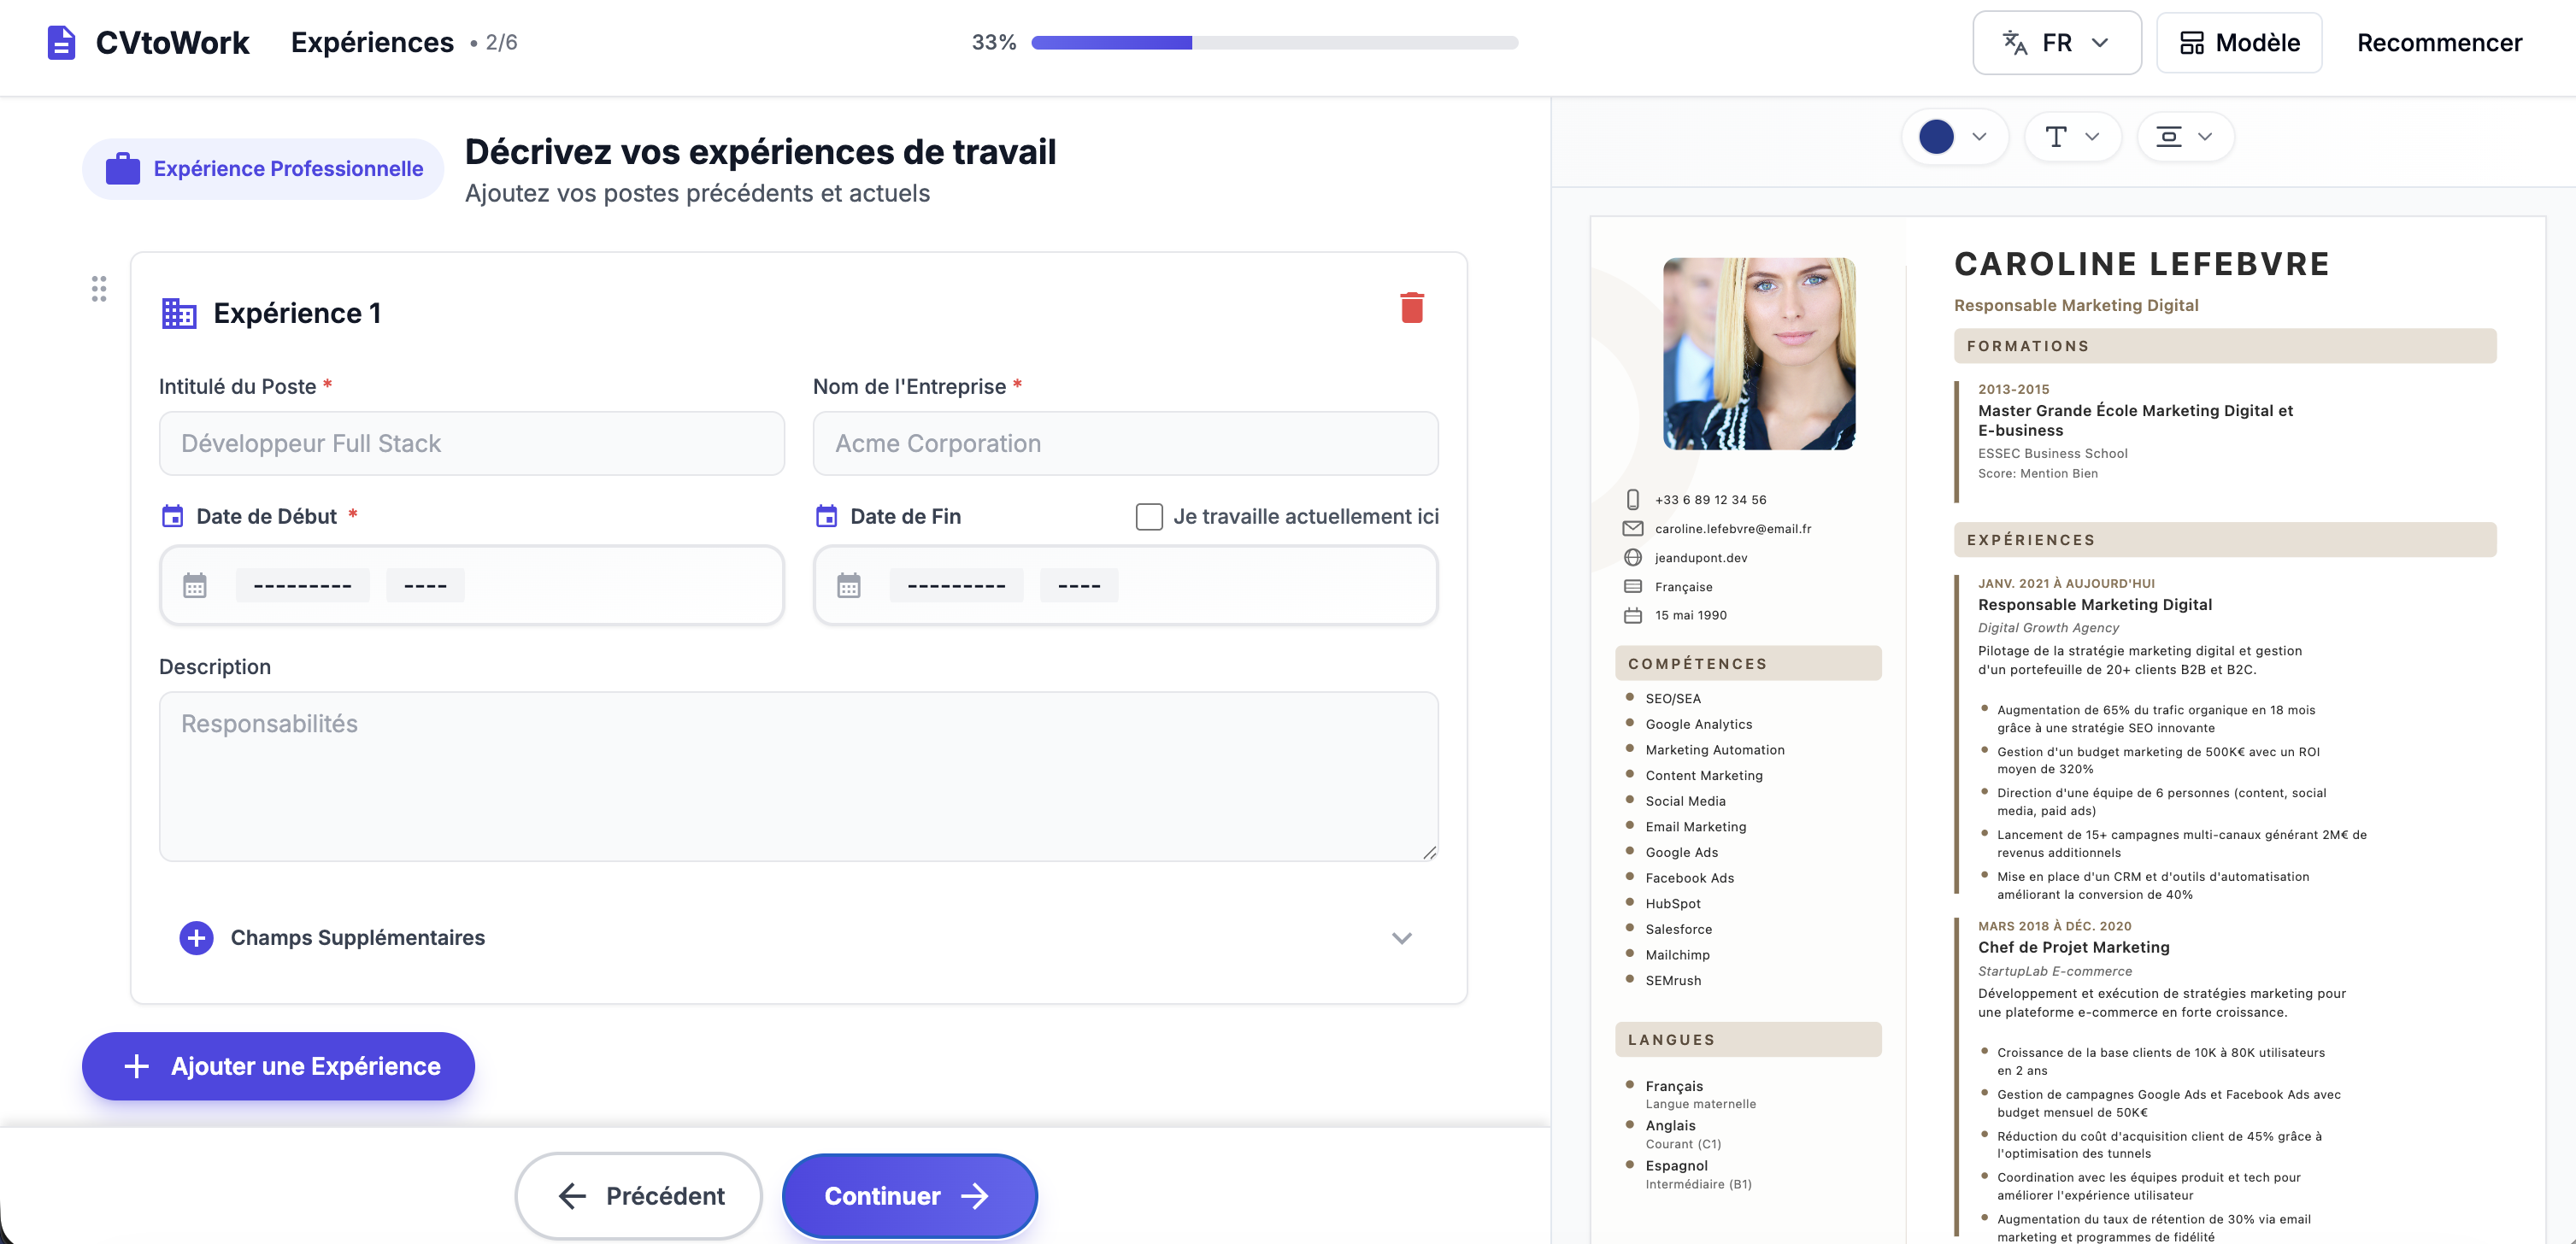Click calendar icon in Date de Début field
The height and width of the screenshot is (1244, 2576).
pos(195,585)
